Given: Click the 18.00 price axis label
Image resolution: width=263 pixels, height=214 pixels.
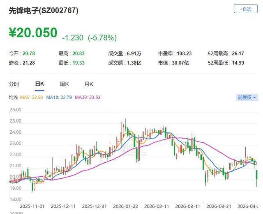Looking at the screenshot, I should coord(16,199).
